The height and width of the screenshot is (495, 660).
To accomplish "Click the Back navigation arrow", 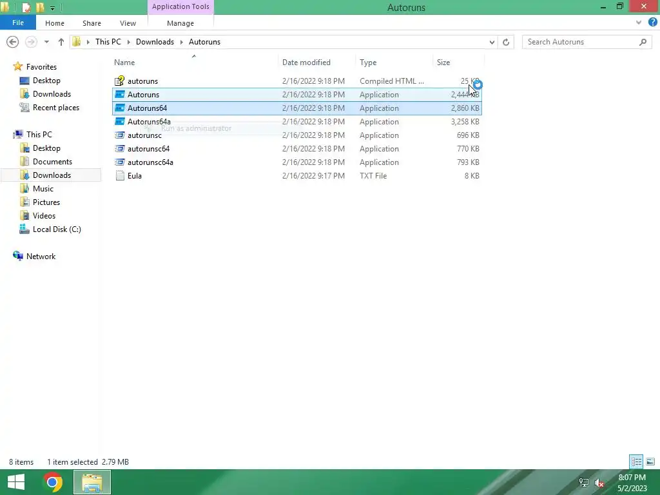I will (x=13, y=42).
